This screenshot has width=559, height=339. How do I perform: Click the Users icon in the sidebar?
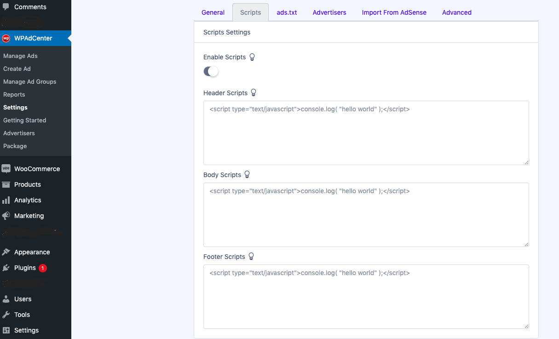point(6,299)
